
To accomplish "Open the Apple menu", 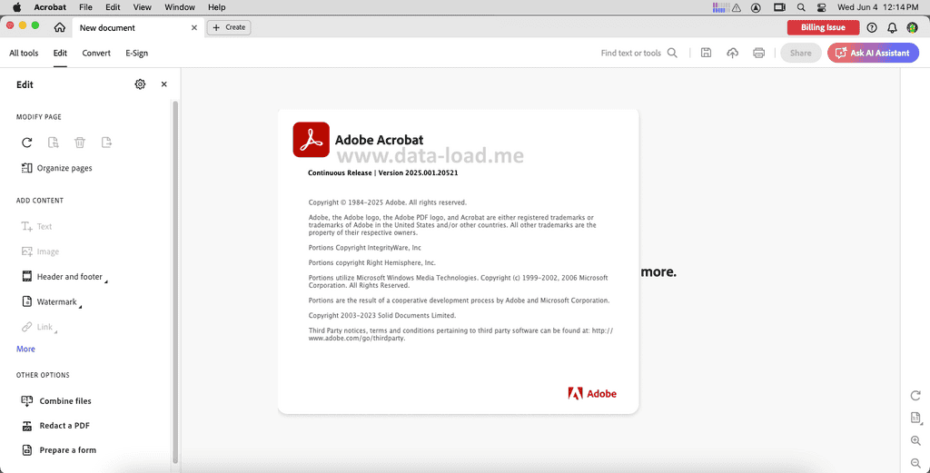I will [x=17, y=7].
